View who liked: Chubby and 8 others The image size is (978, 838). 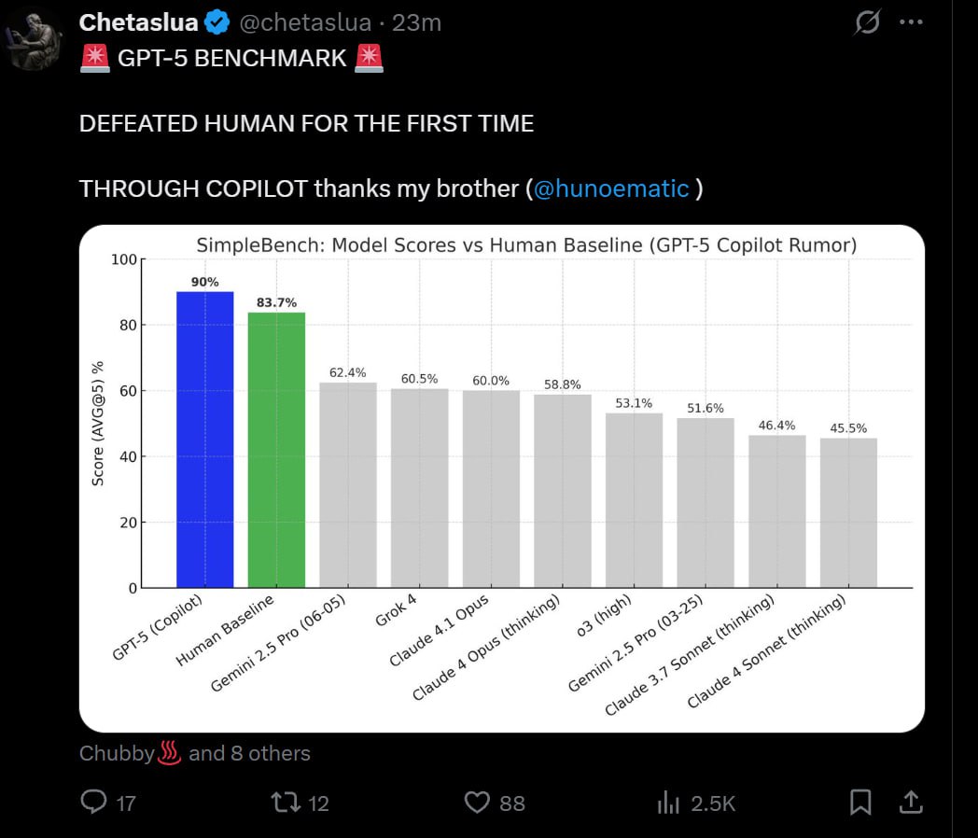click(195, 753)
